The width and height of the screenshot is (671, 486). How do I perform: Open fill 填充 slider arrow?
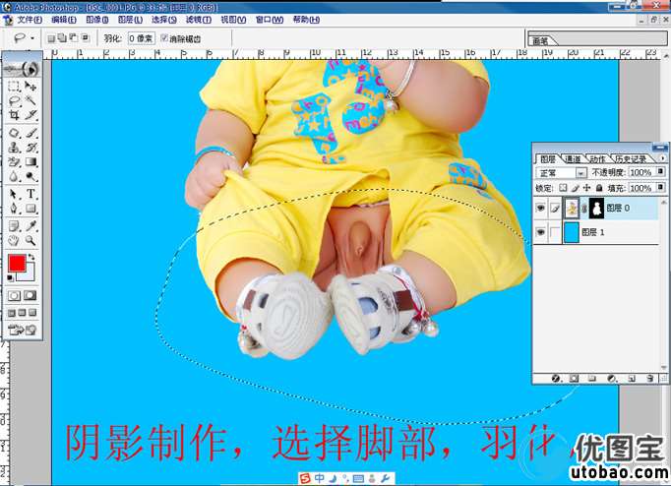pyautogui.click(x=660, y=187)
